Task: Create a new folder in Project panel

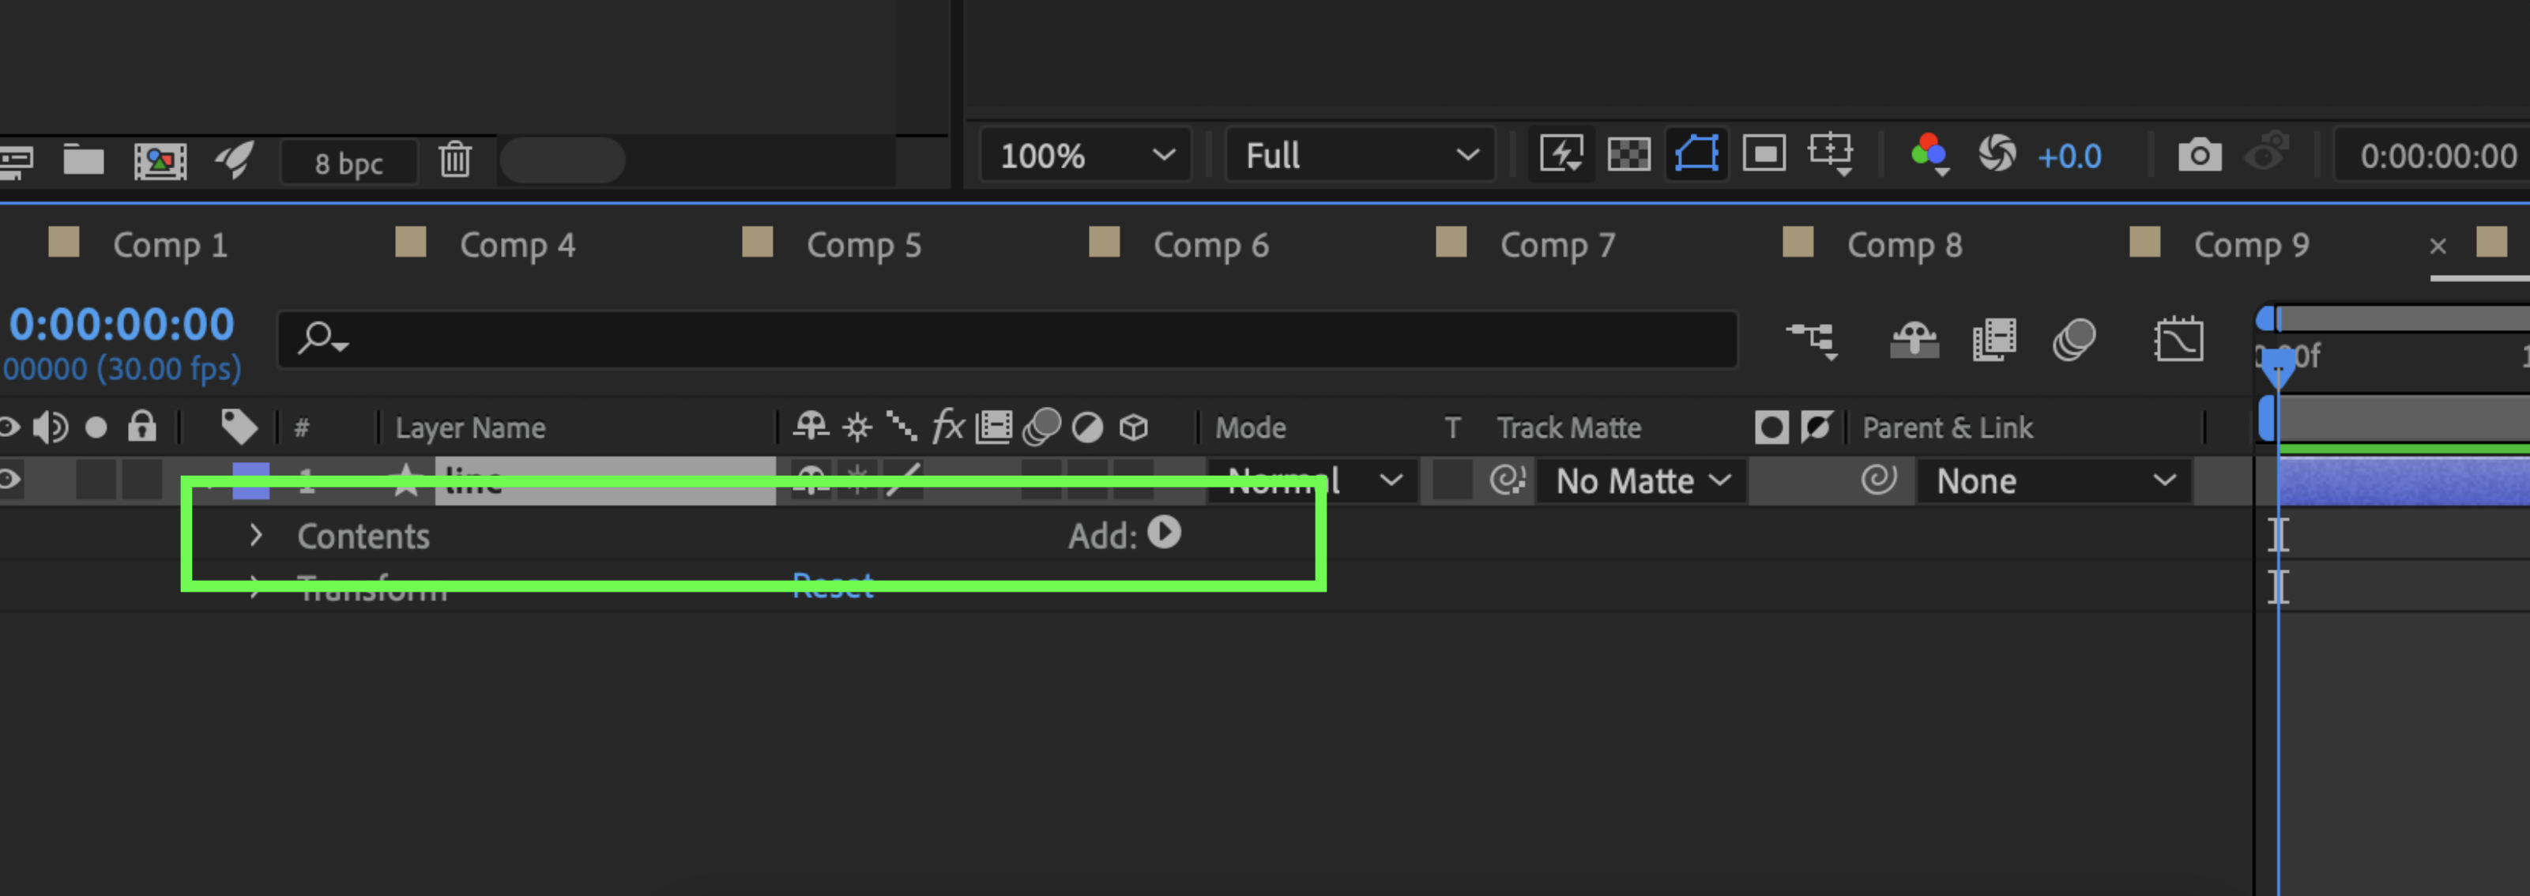Action: (x=84, y=159)
